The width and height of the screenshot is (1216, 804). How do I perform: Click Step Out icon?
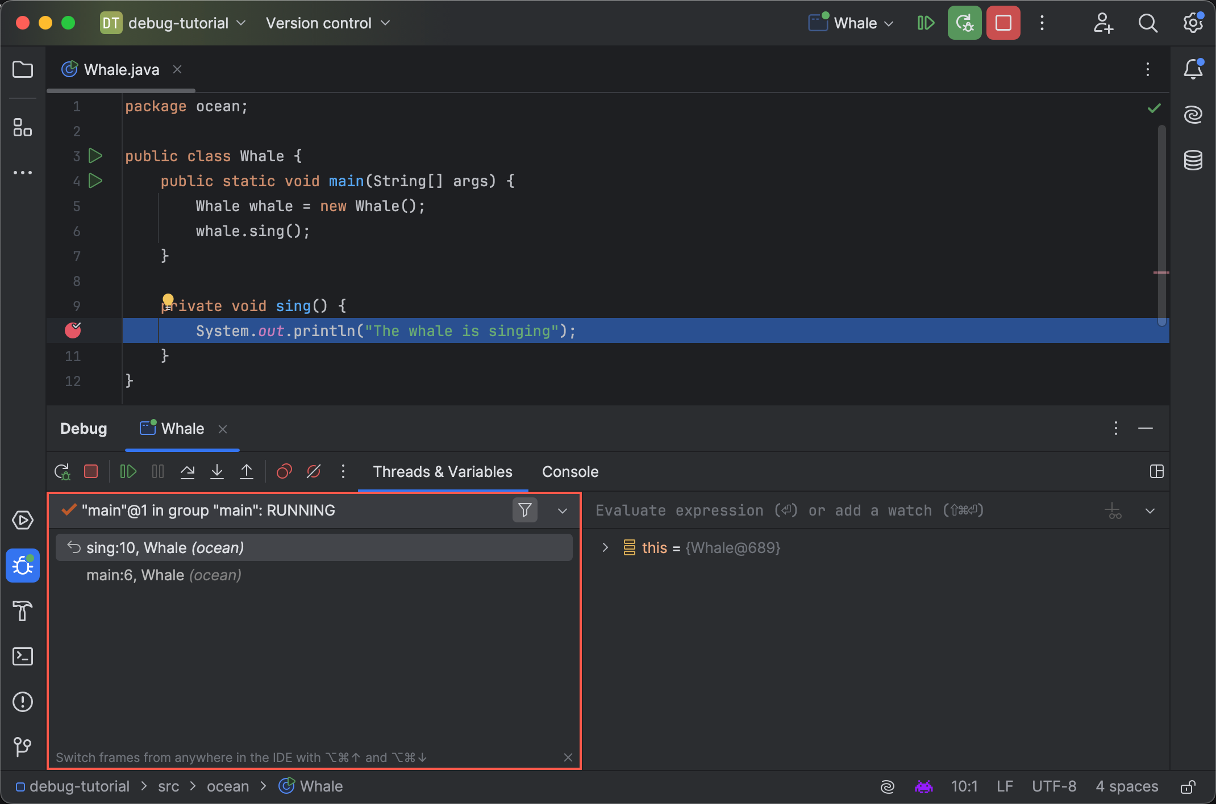[246, 472]
